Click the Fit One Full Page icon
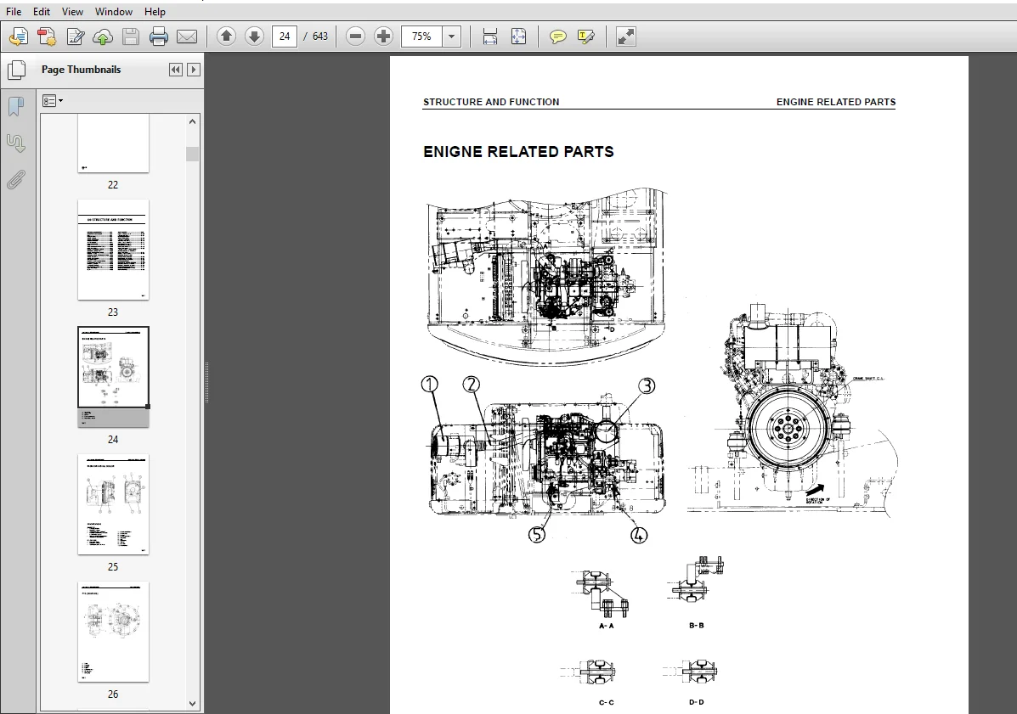 tap(518, 37)
